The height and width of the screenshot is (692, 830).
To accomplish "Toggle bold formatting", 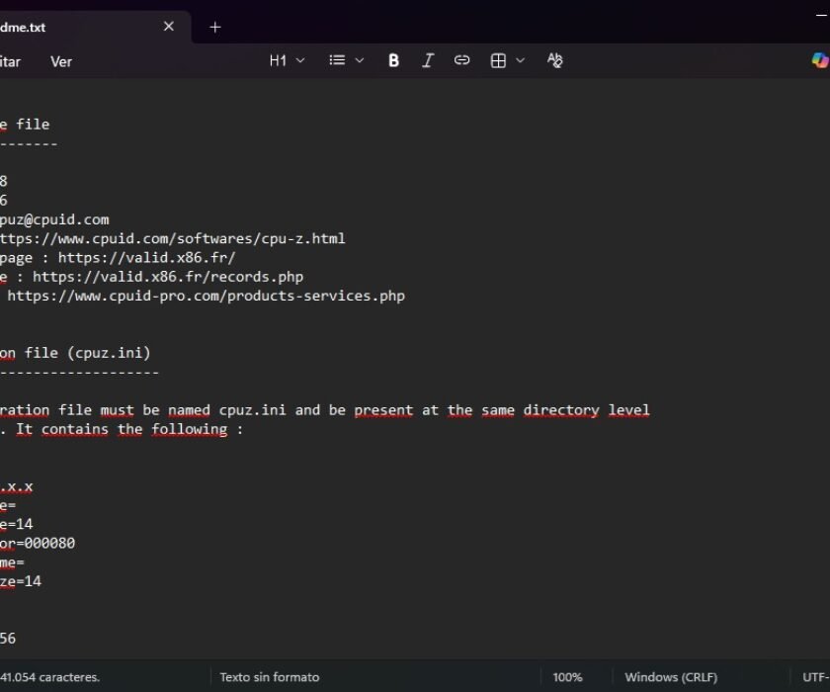I will (393, 60).
